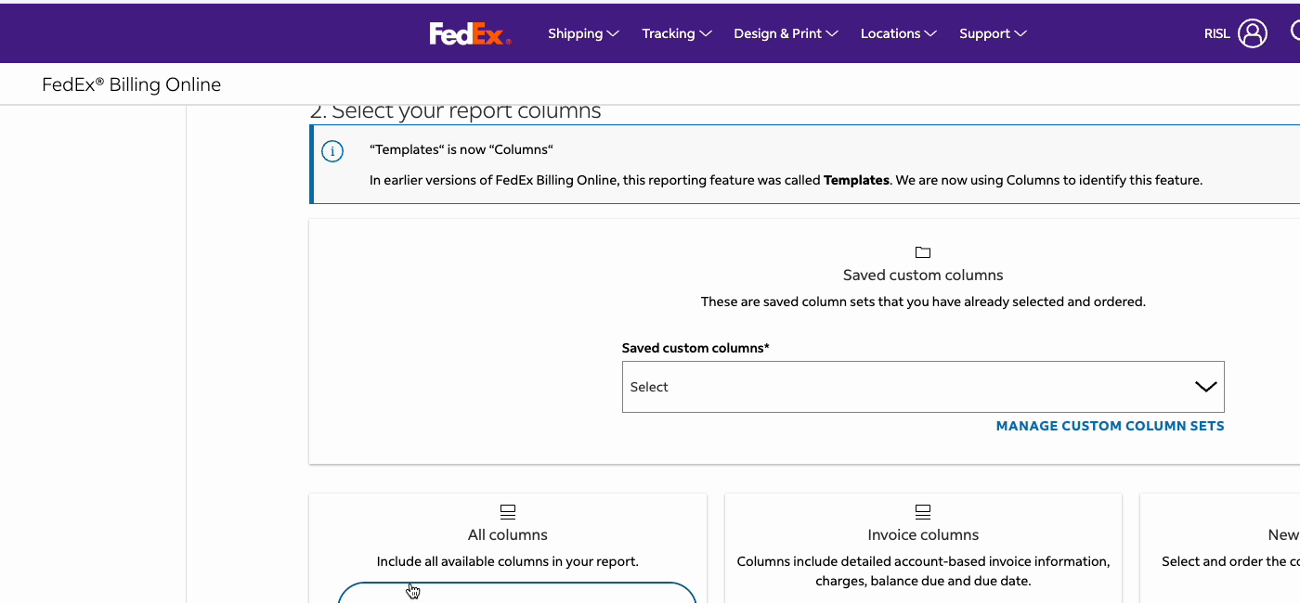
Task: Click the '2. Select your report columns' heading
Action: (455, 110)
